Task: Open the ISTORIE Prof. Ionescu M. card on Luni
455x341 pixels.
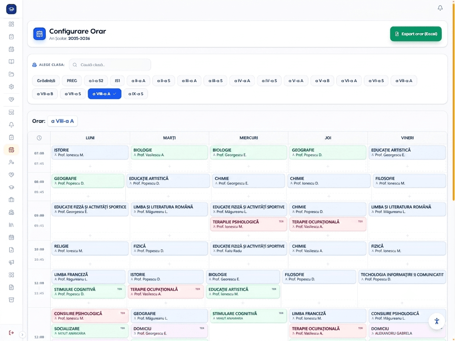Action: click(x=90, y=152)
